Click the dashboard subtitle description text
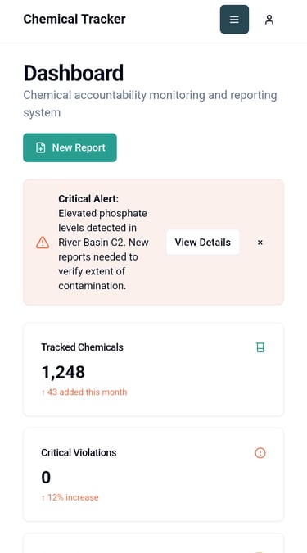 click(150, 104)
